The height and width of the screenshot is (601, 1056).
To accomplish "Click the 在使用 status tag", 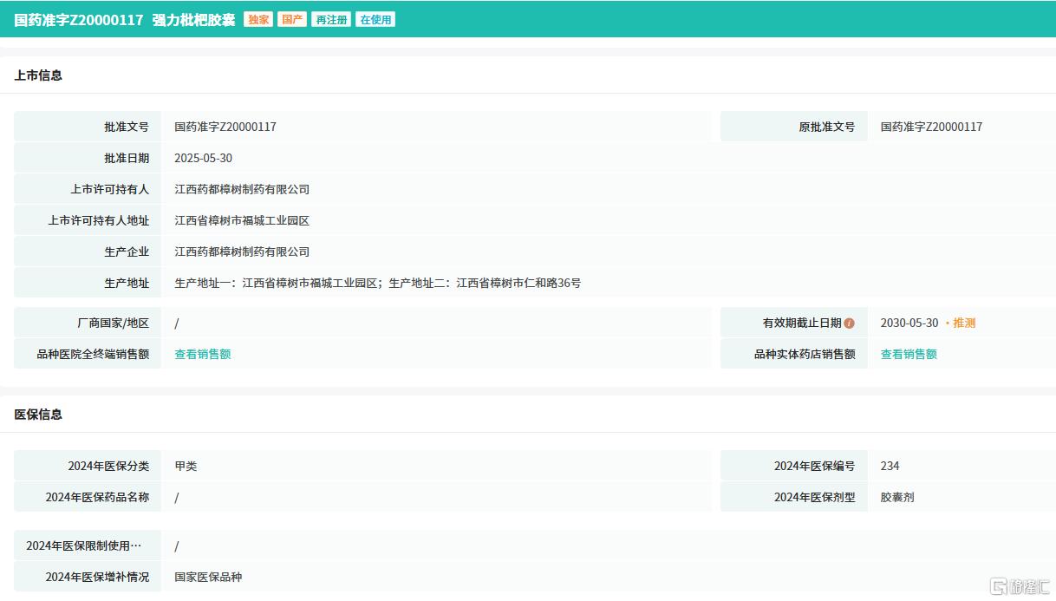I will pos(375,19).
